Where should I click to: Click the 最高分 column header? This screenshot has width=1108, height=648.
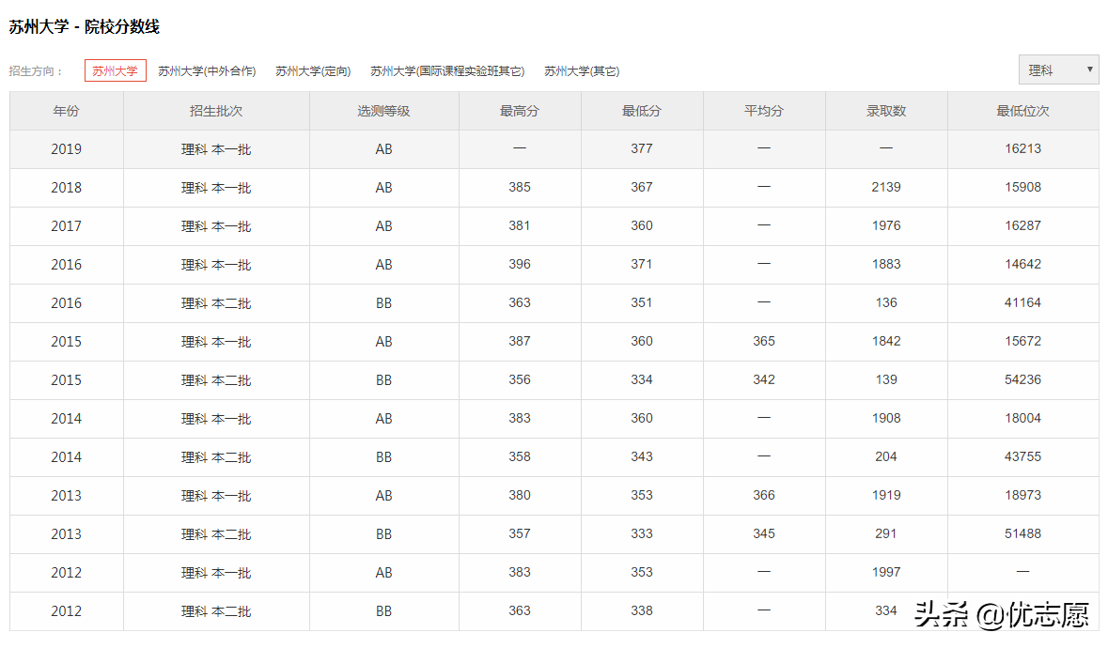[x=519, y=110]
